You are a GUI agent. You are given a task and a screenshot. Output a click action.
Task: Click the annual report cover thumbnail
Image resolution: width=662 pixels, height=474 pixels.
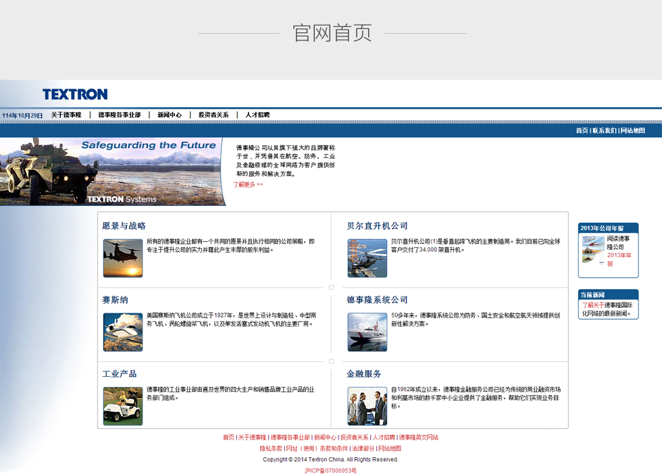[593, 249]
